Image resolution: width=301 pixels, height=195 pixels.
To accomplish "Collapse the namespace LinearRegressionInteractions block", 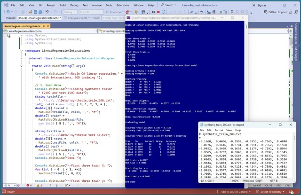I will coord(22,50).
